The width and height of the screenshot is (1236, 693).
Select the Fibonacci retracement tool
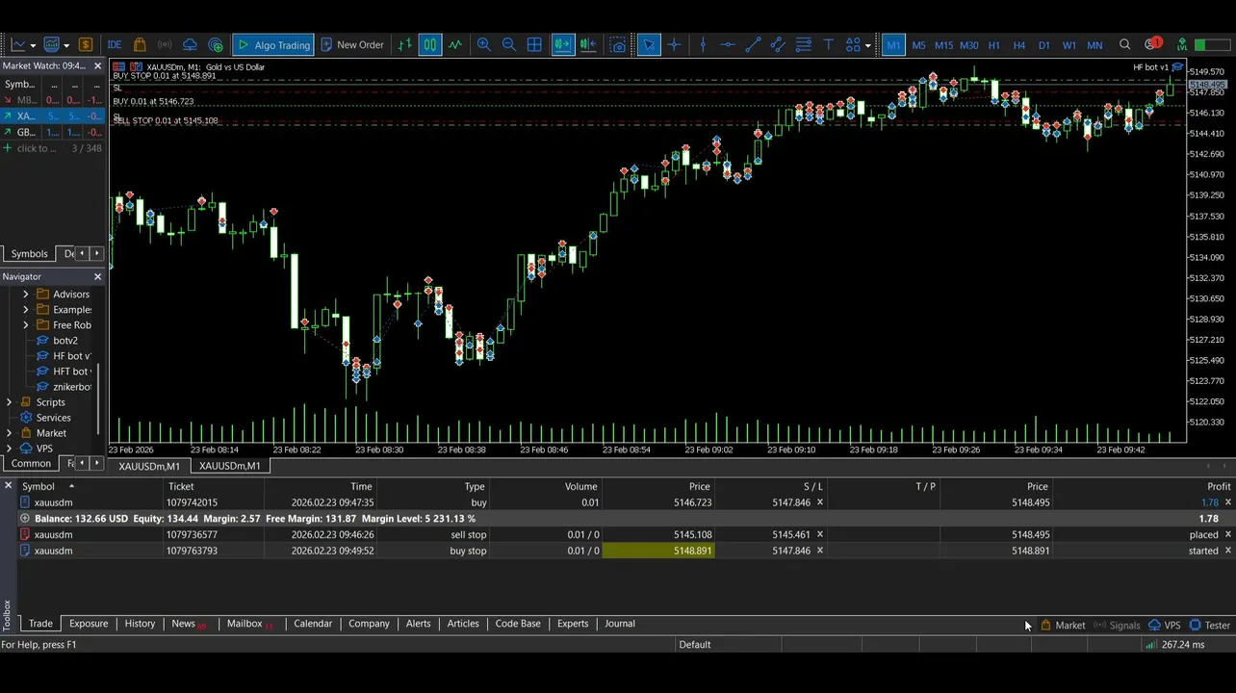[x=803, y=44]
